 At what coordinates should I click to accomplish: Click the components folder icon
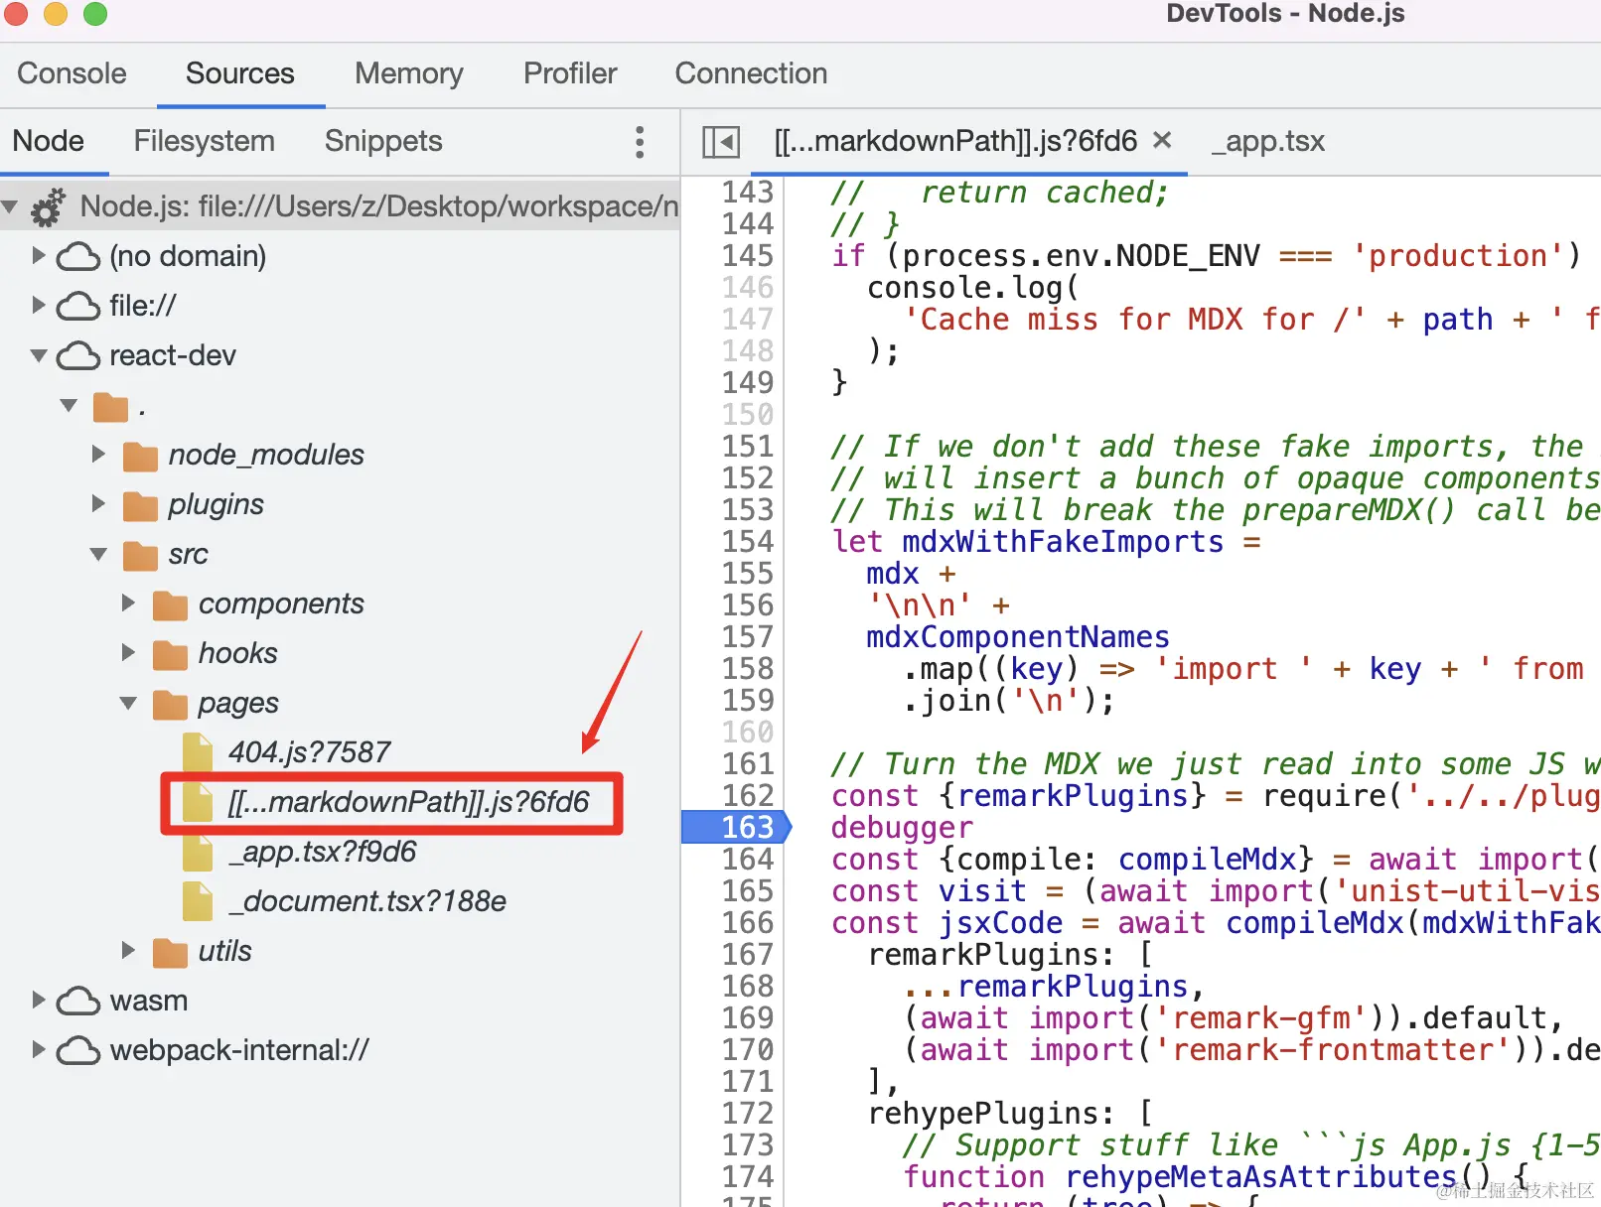pyautogui.click(x=170, y=604)
